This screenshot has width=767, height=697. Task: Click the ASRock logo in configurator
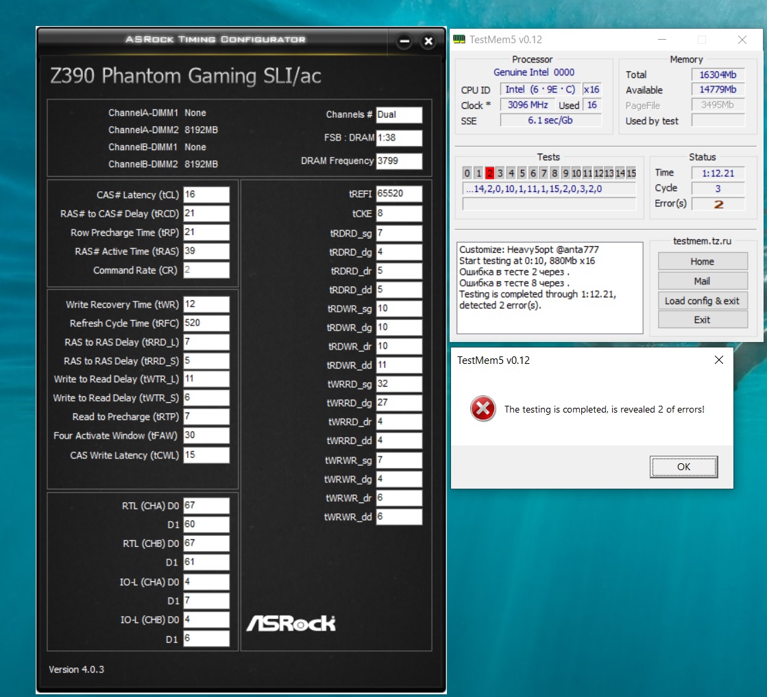click(291, 623)
